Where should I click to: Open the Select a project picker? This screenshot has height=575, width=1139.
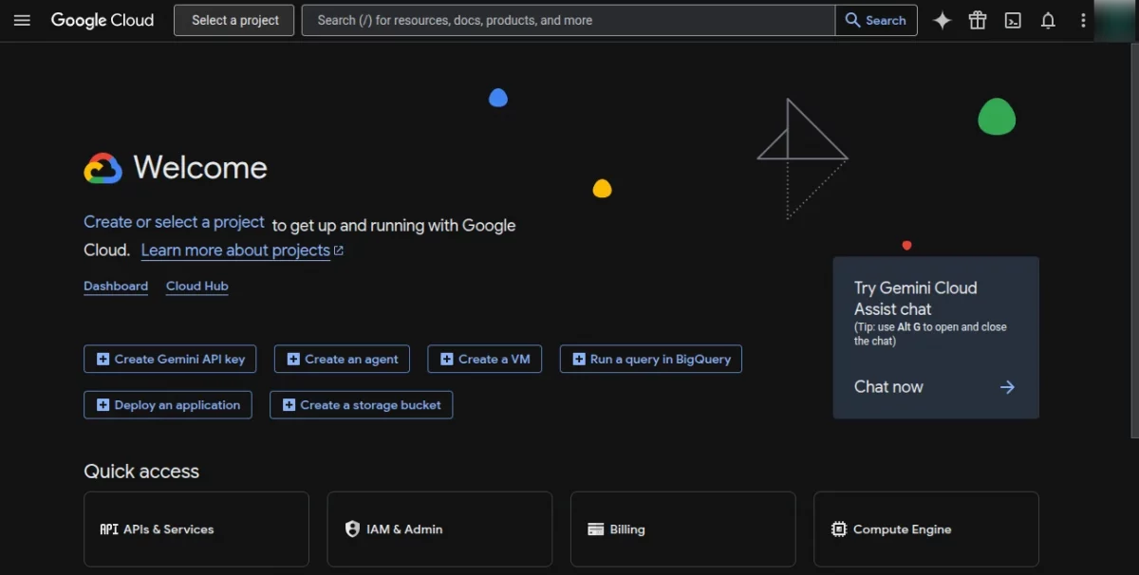click(x=234, y=20)
